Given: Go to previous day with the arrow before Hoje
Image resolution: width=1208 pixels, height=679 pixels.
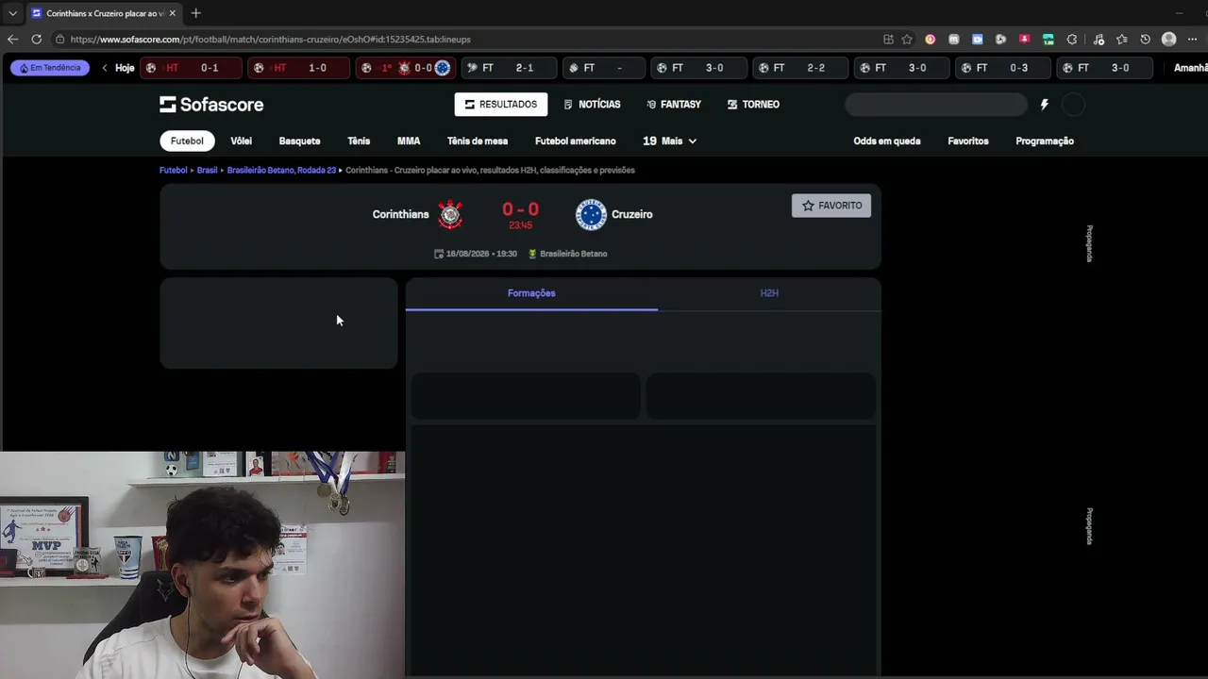Looking at the screenshot, I should [105, 68].
